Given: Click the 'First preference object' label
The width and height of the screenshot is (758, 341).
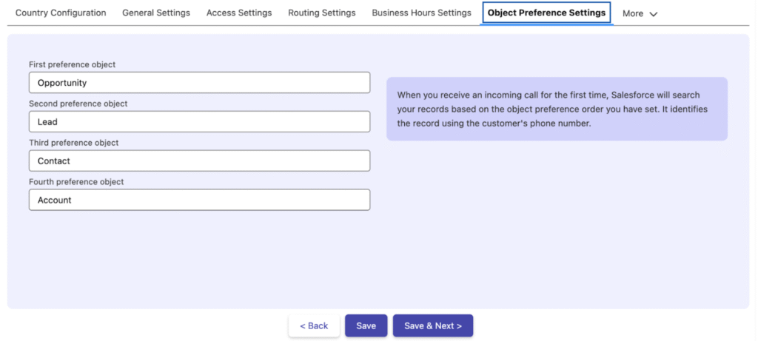Looking at the screenshot, I should coord(73,65).
